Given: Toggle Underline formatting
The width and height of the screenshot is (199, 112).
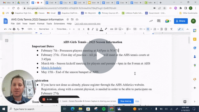Looking at the screenshot, I should click(97, 29).
